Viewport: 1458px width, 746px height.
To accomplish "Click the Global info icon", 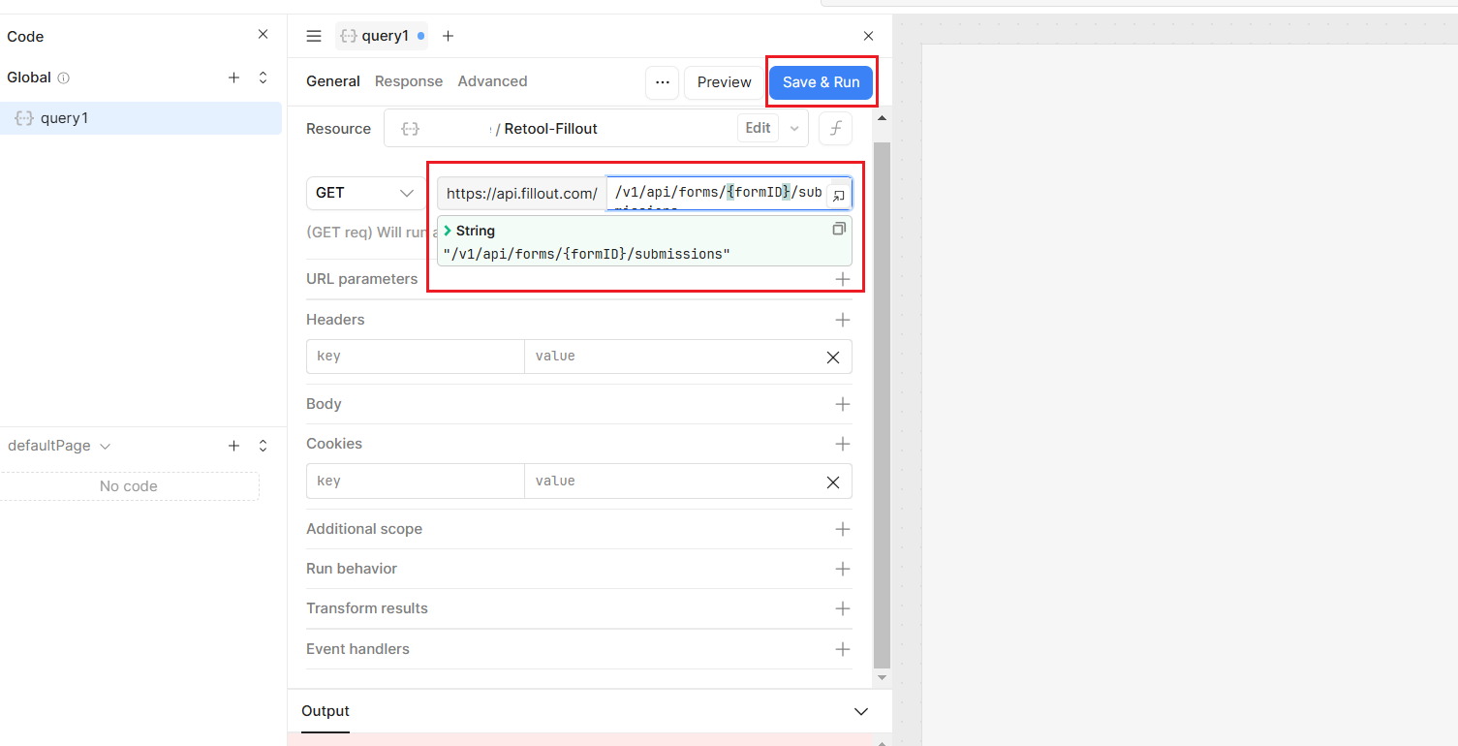I will pyautogui.click(x=63, y=78).
